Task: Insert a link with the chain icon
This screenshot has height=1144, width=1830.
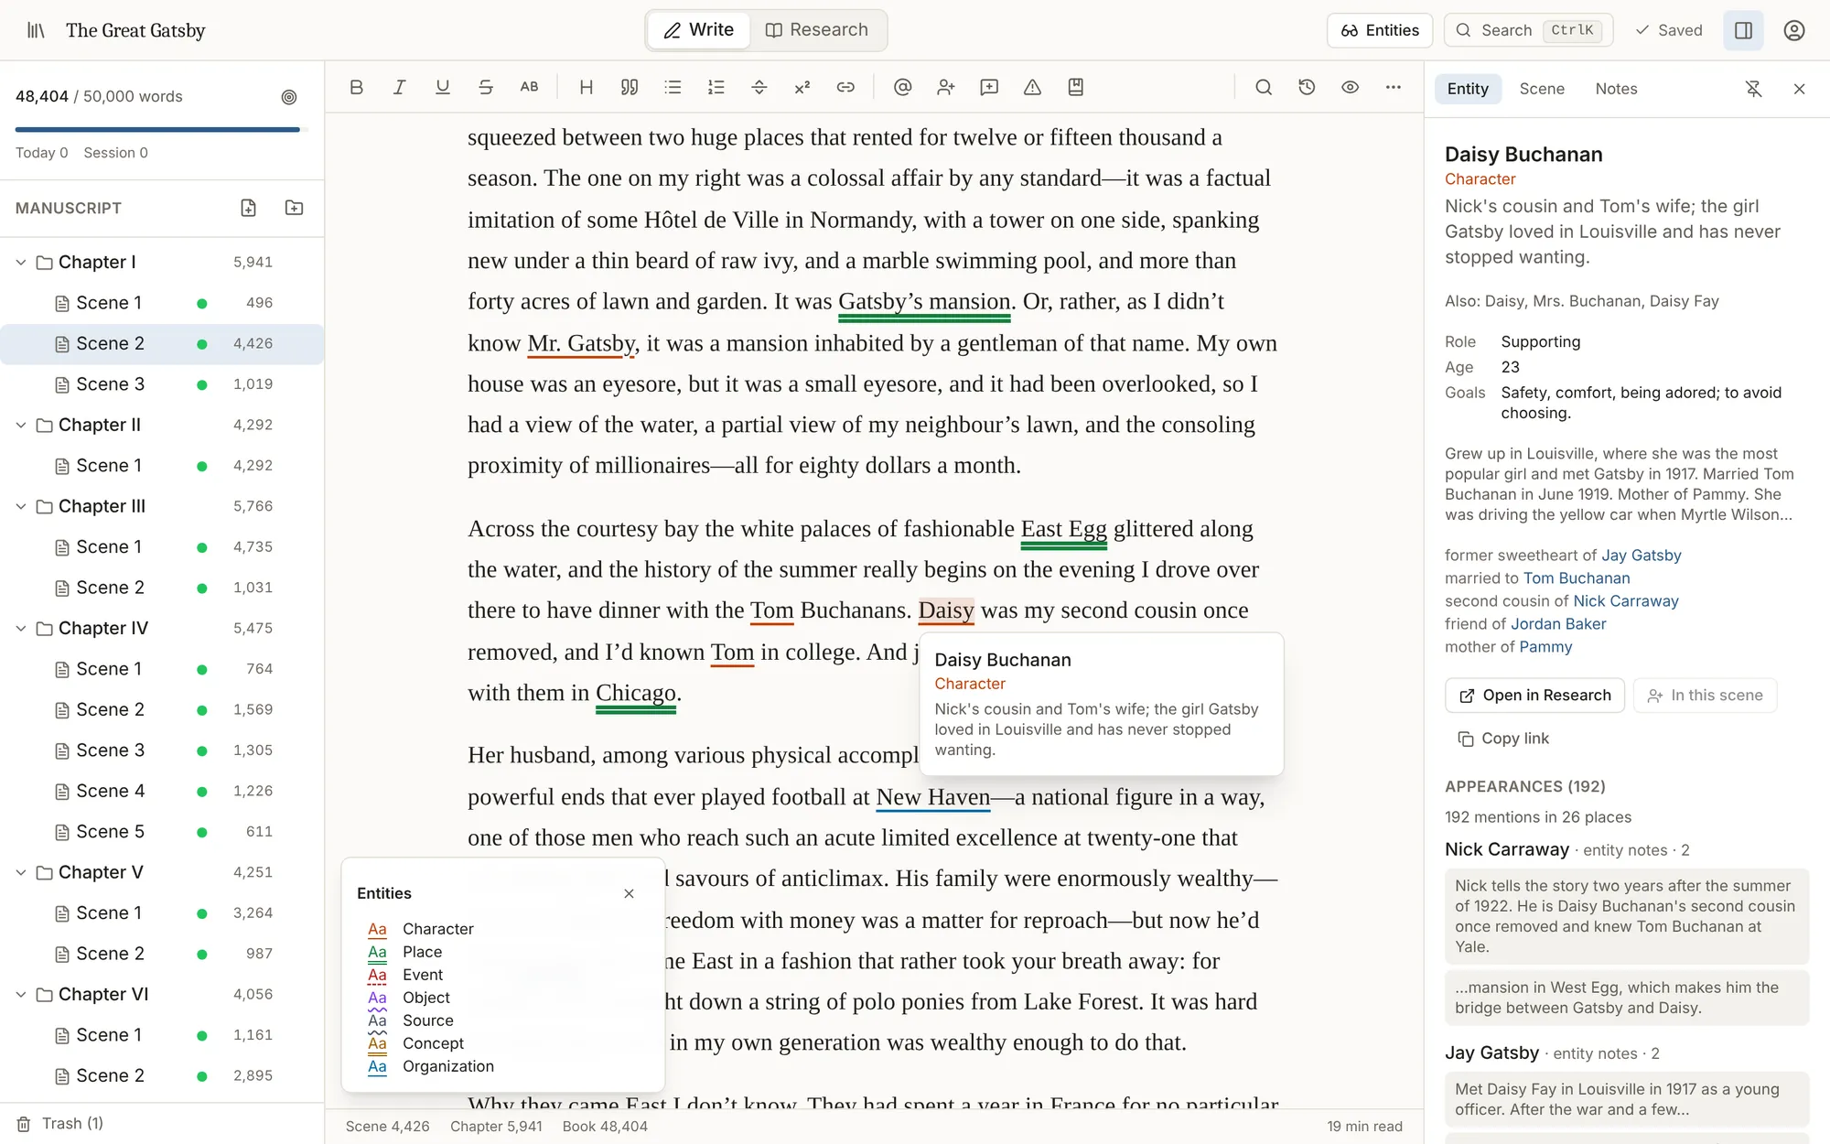Action: (x=845, y=87)
